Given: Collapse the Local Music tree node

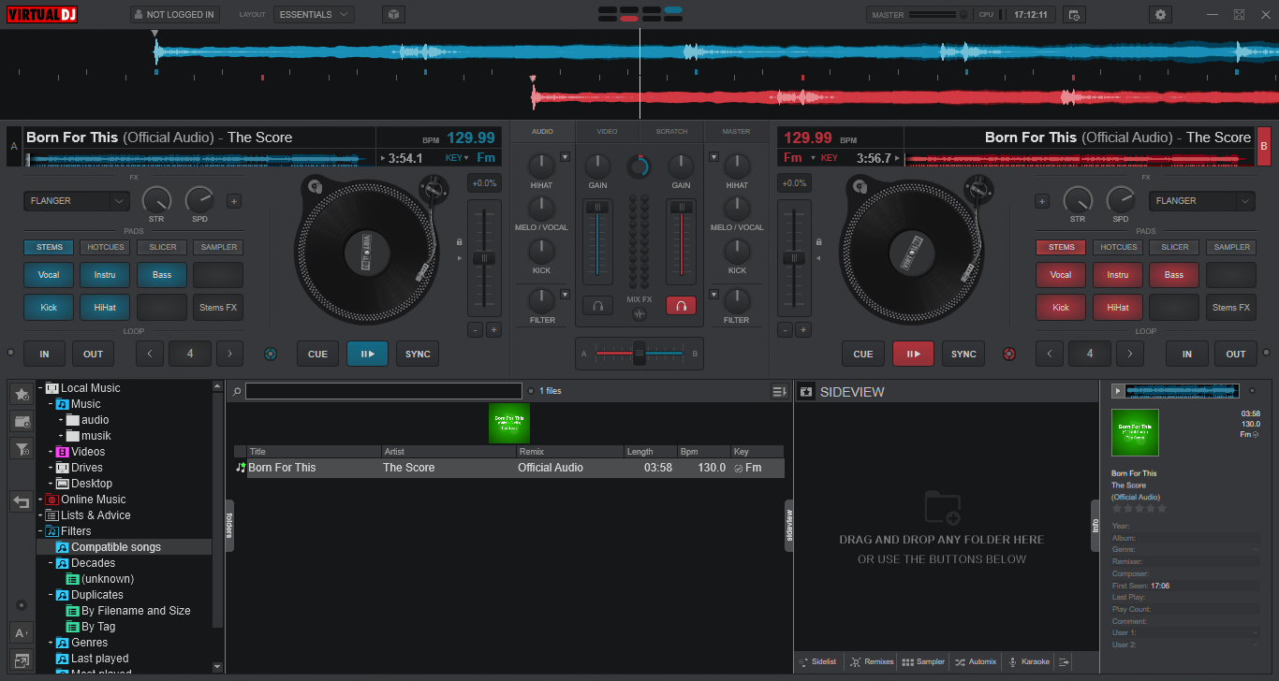Looking at the screenshot, I should coord(40,388).
